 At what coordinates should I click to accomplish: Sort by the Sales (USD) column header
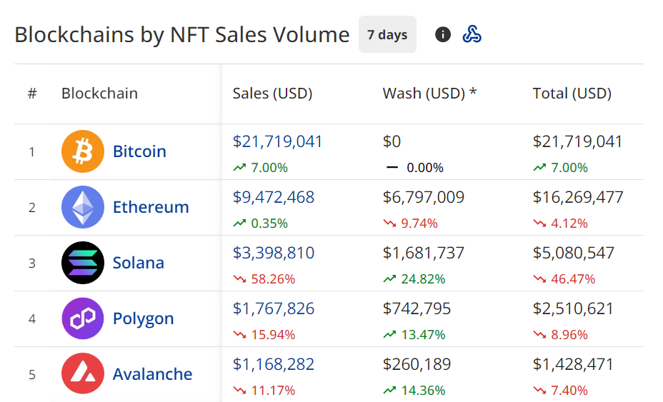(272, 94)
